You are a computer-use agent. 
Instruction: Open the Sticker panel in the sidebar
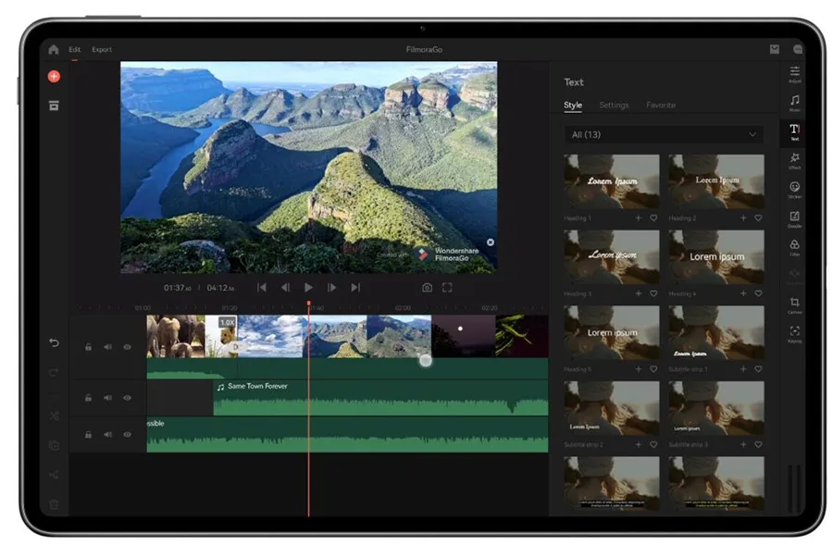click(794, 189)
